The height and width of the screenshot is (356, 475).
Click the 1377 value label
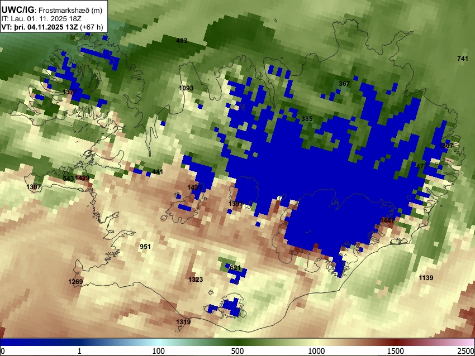pyautogui.click(x=70, y=92)
